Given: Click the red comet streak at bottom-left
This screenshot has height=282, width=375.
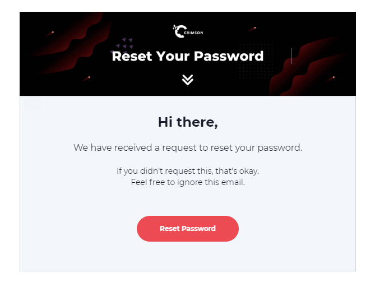Looking at the screenshot, I should 88,77.
